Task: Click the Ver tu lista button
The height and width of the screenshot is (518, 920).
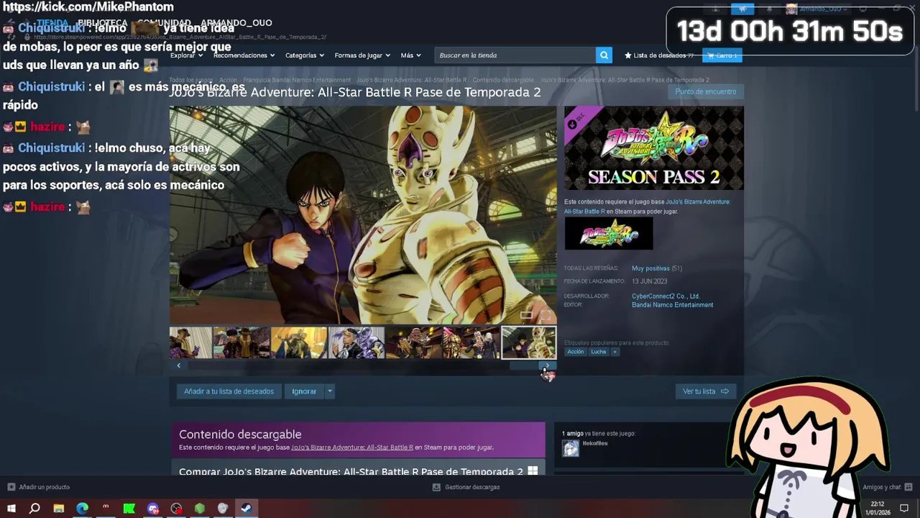Action: click(705, 391)
